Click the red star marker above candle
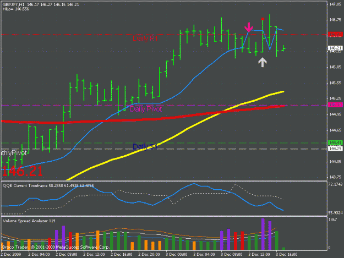This screenshot has height=258, width=344. point(263,19)
